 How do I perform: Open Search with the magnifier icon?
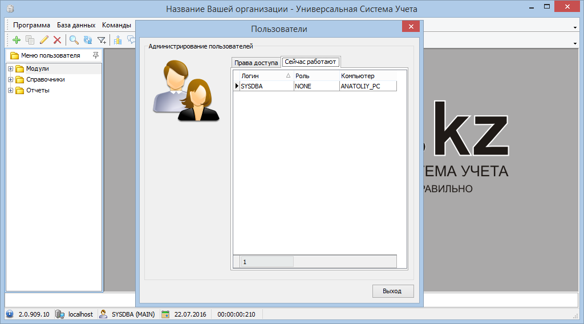click(x=74, y=40)
